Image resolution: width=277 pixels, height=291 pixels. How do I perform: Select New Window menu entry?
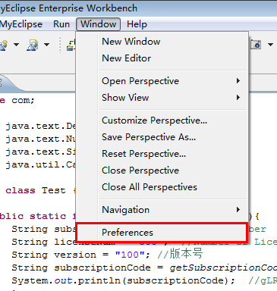[x=162, y=42]
